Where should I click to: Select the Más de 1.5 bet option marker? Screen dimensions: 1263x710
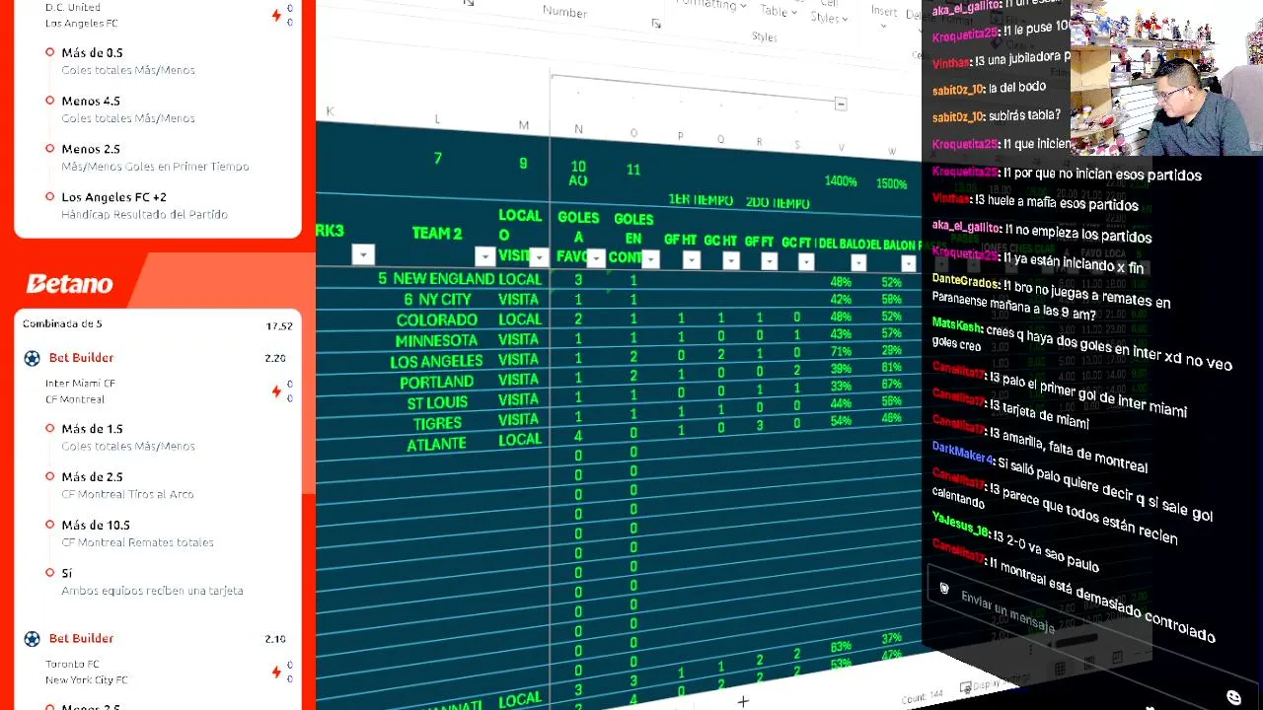pos(49,429)
